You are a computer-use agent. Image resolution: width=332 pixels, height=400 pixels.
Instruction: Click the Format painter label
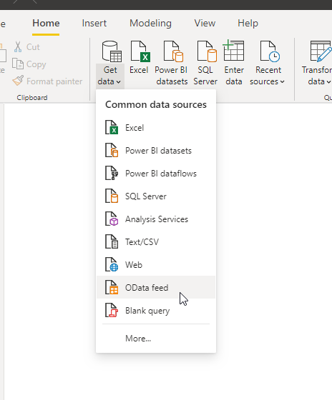pyautogui.click(x=54, y=81)
